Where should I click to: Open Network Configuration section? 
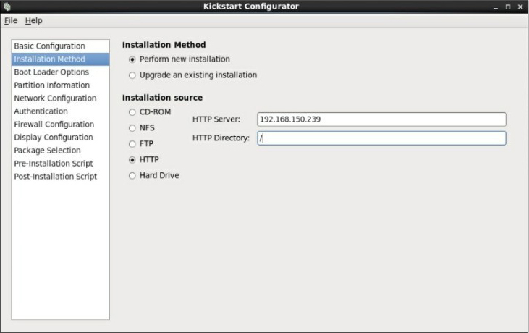pyautogui.click(x=60, y=98)
